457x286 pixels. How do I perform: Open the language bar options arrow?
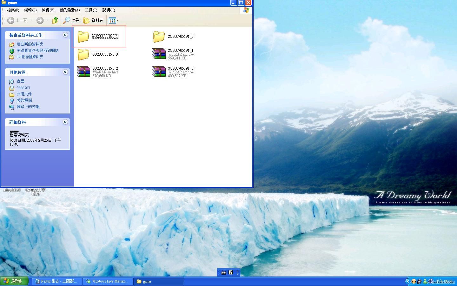[237, 274]
